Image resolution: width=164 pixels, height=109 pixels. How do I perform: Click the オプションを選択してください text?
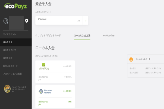pos(47,56)
